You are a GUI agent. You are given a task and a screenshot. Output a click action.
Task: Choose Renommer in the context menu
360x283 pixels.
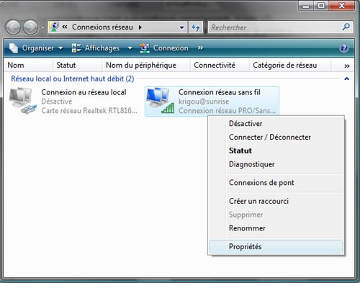(276, 228)
